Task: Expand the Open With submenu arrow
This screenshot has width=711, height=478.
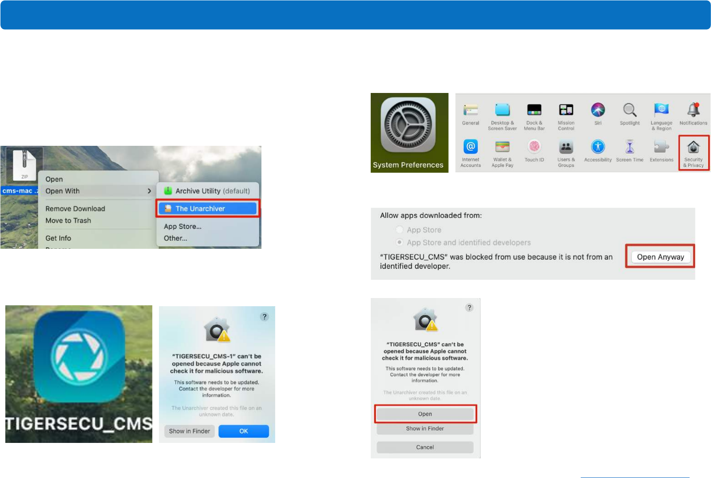Action: click(149, 191)
